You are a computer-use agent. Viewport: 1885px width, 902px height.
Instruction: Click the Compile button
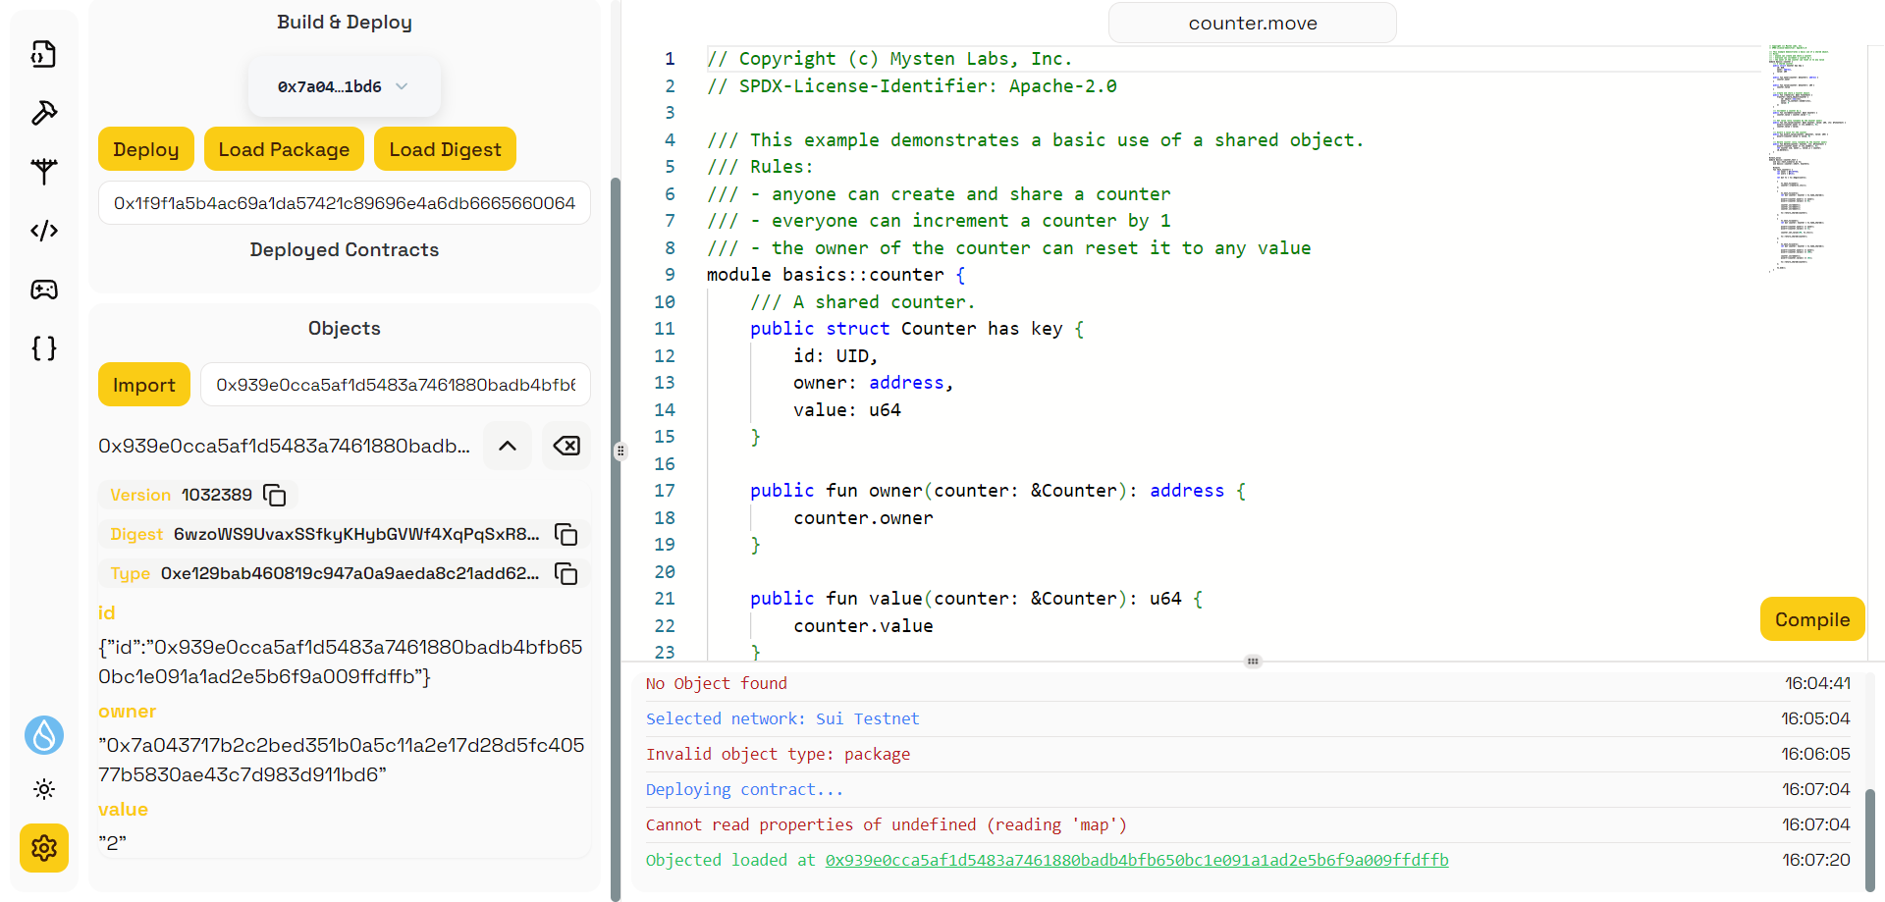pos(1812,619)
